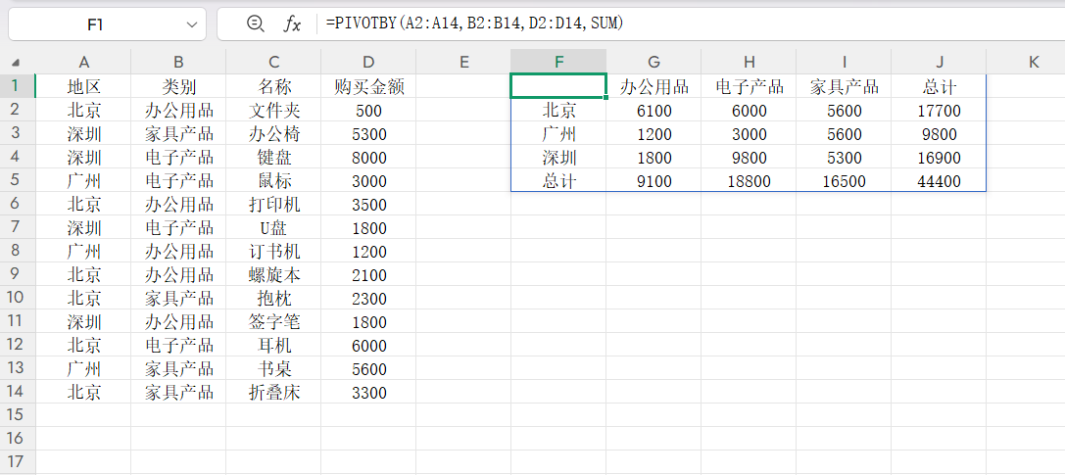
Task: Click the zoom magnifier icon in formula bar
Action: (255, 24)
